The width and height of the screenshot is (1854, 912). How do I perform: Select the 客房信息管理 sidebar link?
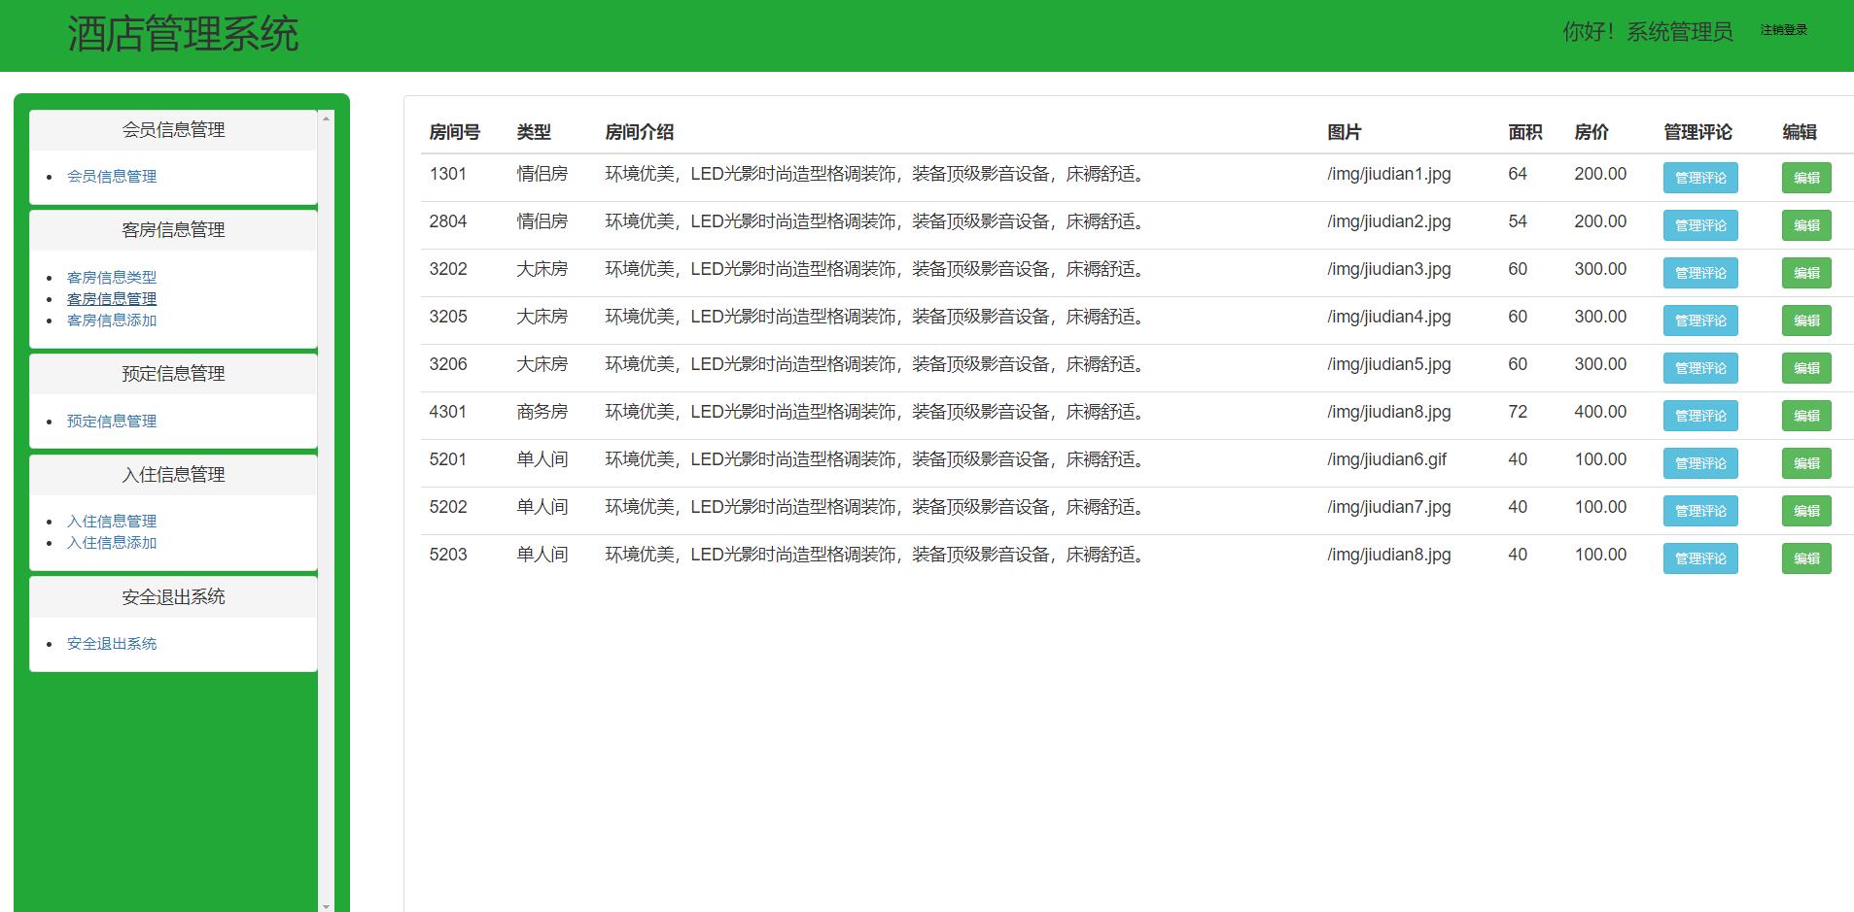pyautogui.click(x=111, y=298)
